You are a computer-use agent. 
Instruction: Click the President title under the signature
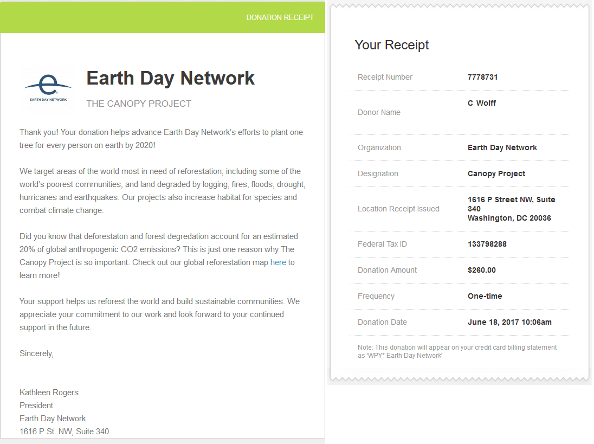coord(36,406)
